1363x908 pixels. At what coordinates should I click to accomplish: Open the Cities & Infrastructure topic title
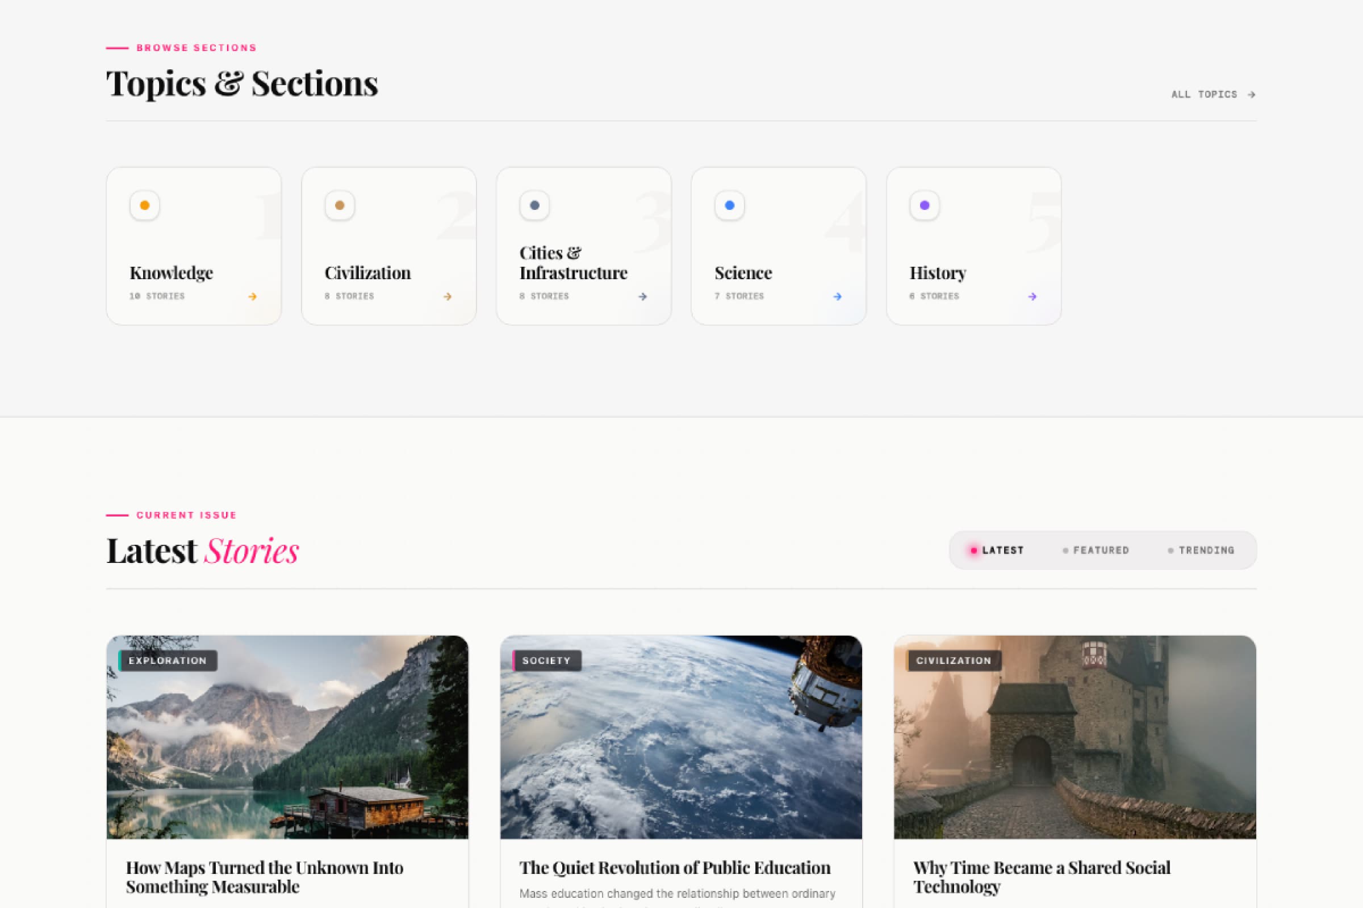point(573,263)
